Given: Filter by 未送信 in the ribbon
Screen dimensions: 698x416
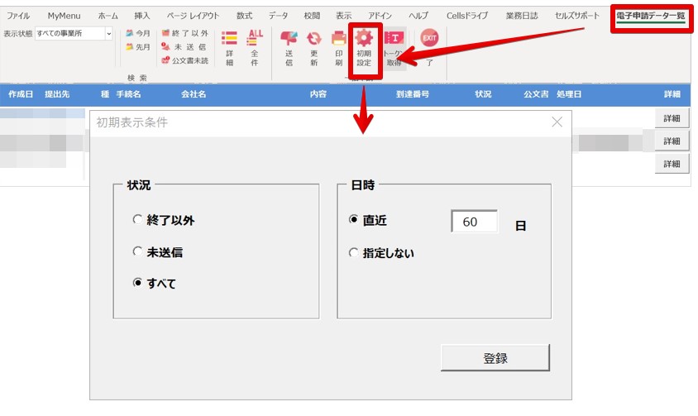Looking at the screenshot, I should point(184,47).
